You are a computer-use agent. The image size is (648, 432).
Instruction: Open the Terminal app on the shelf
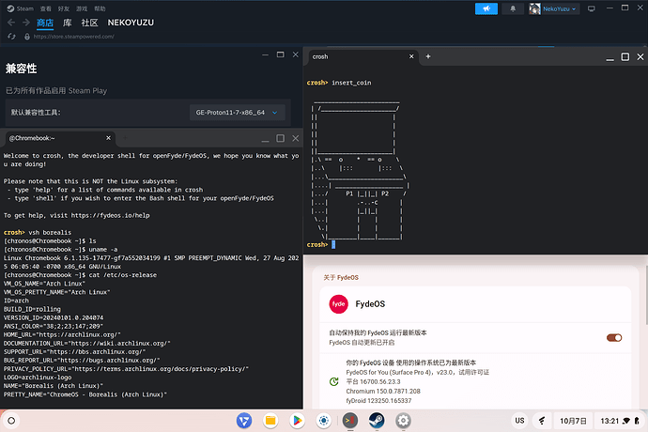[x=350, y=421]
